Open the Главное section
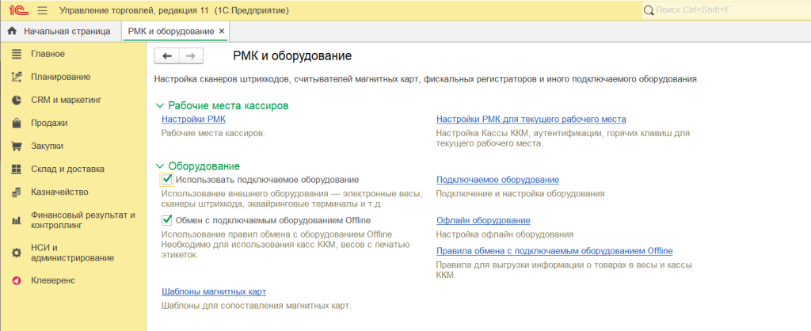811x331 pixels. point(48,54)
